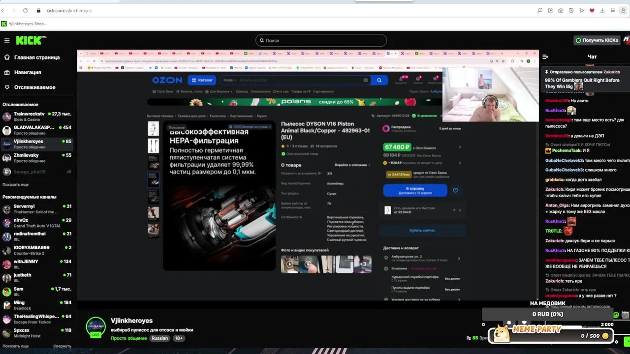The width and height of the screenshot is (630, 354).
Task: Select Vjlinkheroyes in followed channels list
Action: click(37, 144)
